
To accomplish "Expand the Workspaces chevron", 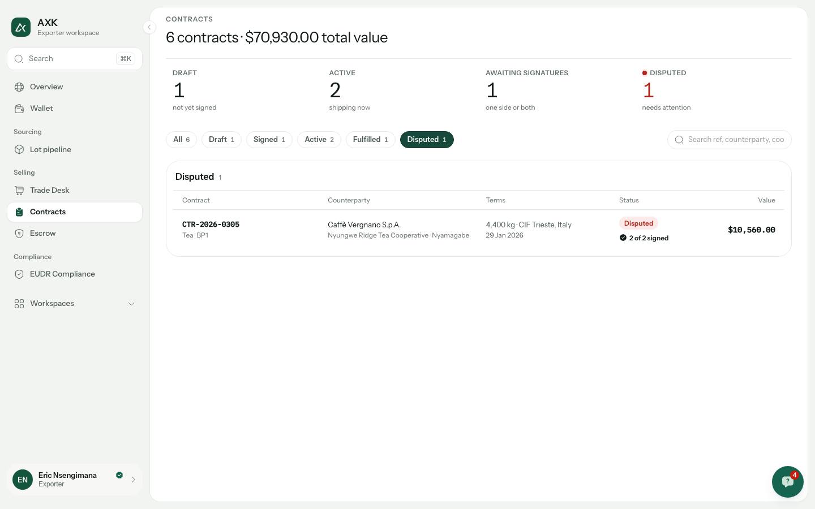I will 131,304.
